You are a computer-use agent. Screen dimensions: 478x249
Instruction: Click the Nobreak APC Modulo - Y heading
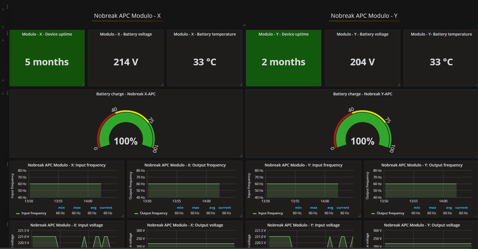(x=364, y=16)
